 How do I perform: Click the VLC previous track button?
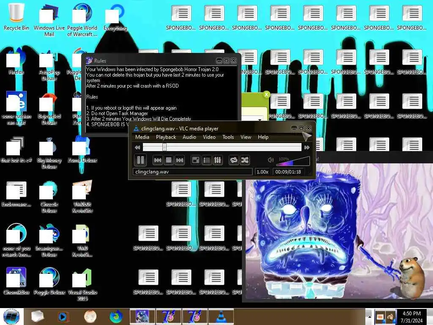click(158, 160)
